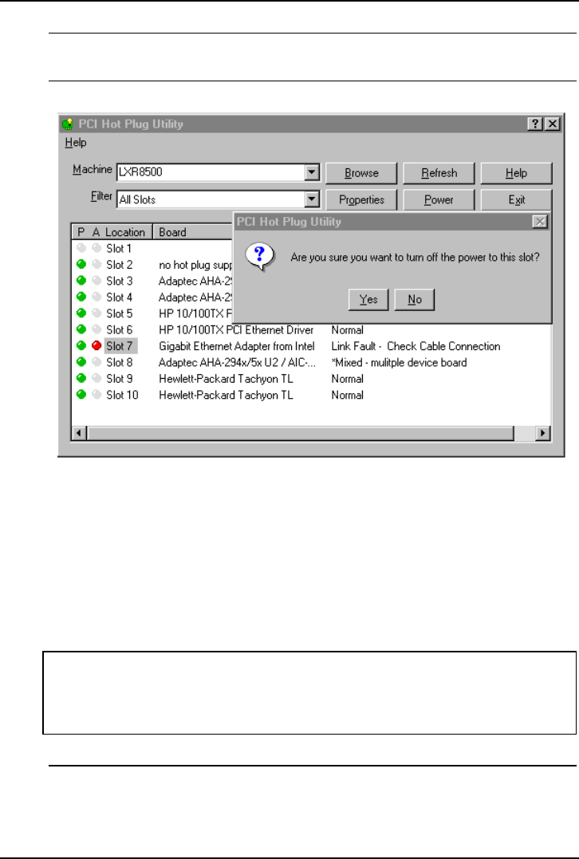Decline power off with No
579x859 pixels.
click(x=415, y=300)
